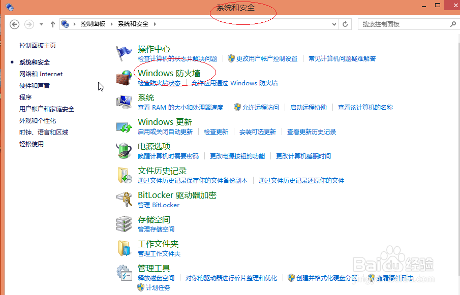
Task: Click 查看更新历史记录 link
Action: click(312, 132)
